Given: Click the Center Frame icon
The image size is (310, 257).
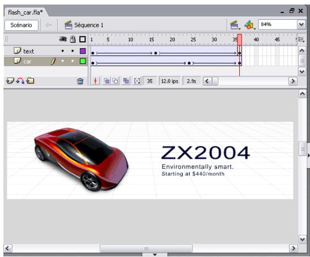Looking at the screenshot, I should coord(95,81).
